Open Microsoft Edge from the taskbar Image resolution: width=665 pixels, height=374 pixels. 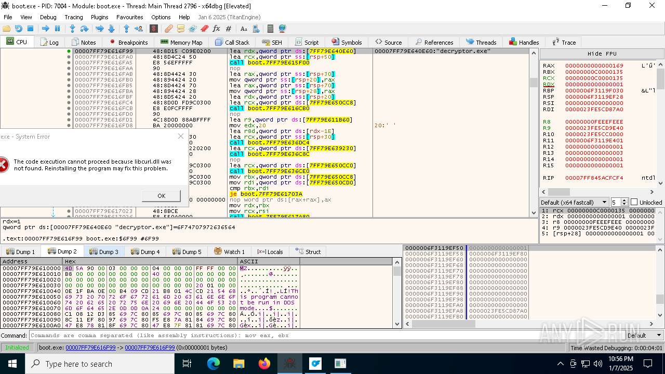pyautogui.click(x=214, y=364)
